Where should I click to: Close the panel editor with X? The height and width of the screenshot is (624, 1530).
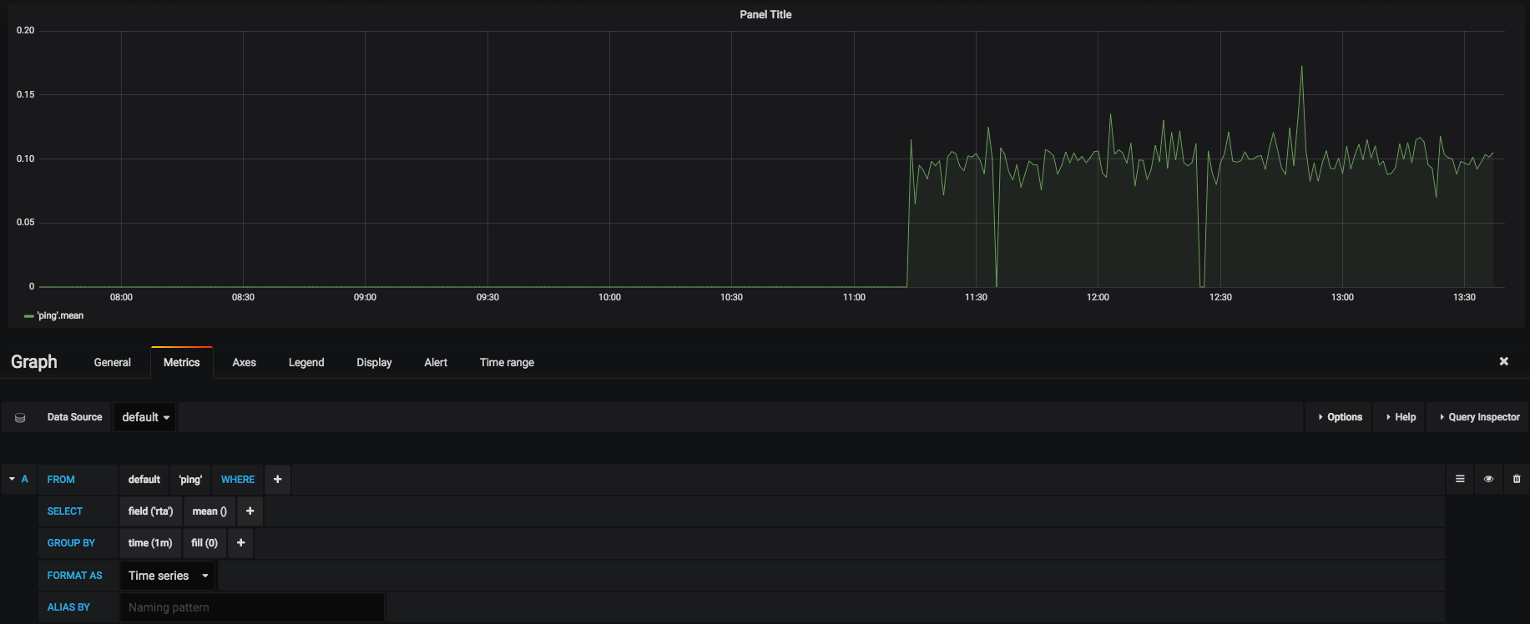point(1503,361)
